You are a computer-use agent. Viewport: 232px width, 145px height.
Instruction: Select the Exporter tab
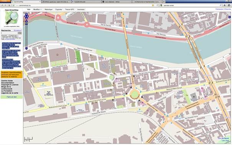pyautogui.click(x=59, y=10)
